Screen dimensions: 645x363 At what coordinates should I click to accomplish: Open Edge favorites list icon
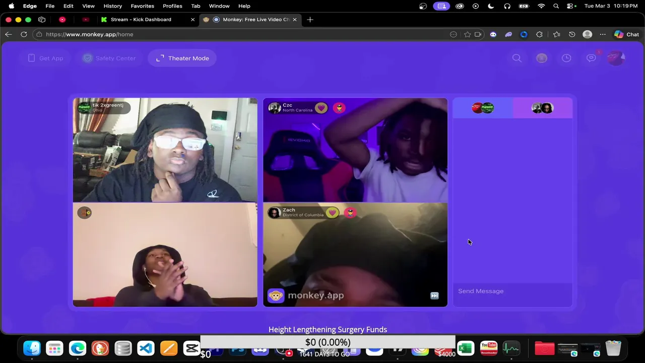point(556,34)
